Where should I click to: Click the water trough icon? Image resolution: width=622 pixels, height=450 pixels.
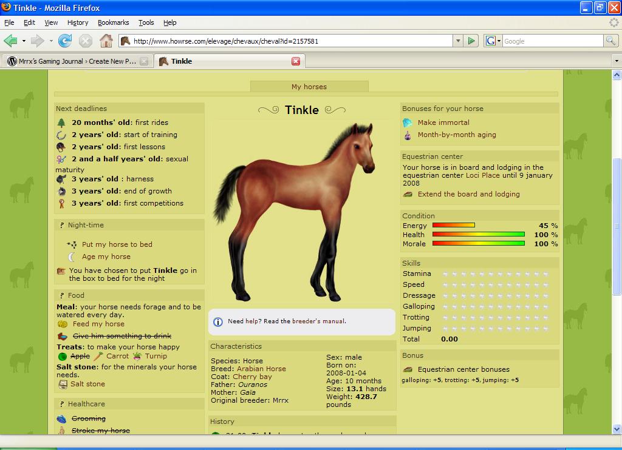pyautogui.click(x=63, y=337)
